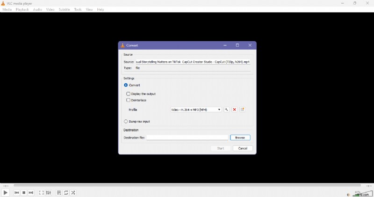
Task: Click the playback seek bar
Action: click(187, 185)
